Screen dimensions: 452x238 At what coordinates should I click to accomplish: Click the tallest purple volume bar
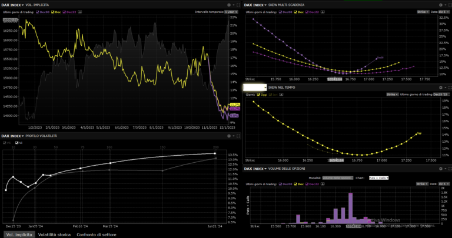pyautogui.click(x=351, y=207)
